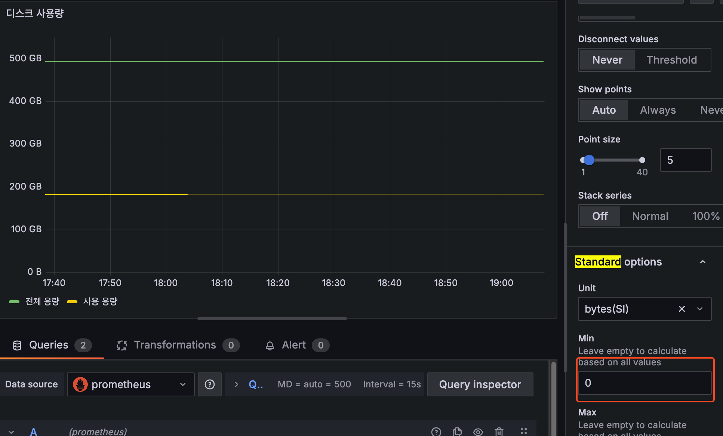Set Disconnect values to Threshold
723x436 pixels.
click(x=671, y=60)
